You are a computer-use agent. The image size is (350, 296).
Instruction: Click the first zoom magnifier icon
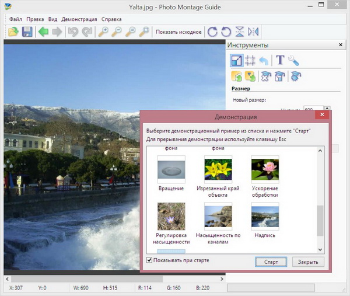pos(103,32)
